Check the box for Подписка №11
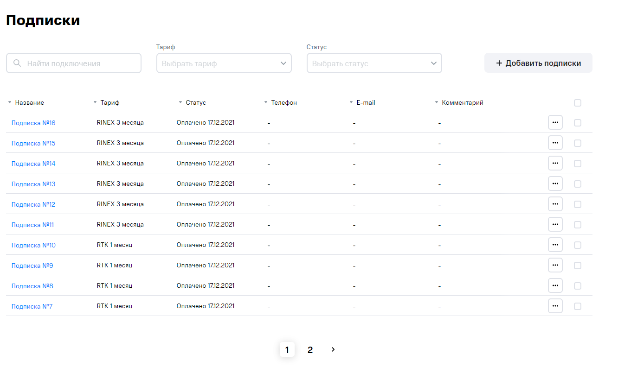The width and height of the screenshot is (618, 367). (x=578, y=225)
